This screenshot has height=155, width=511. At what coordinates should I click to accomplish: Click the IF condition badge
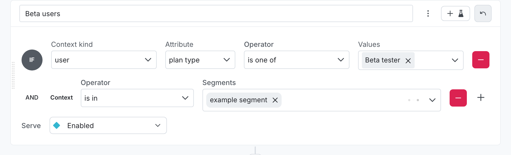[32, 60]
